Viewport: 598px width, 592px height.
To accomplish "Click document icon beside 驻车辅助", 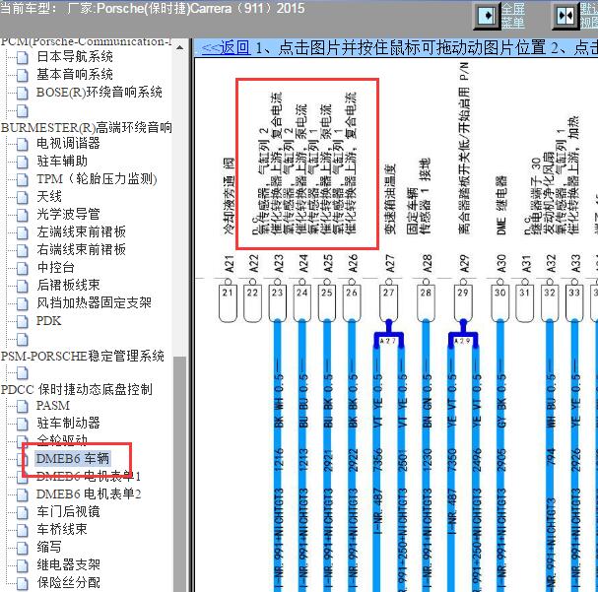I will tap(22, 162).
